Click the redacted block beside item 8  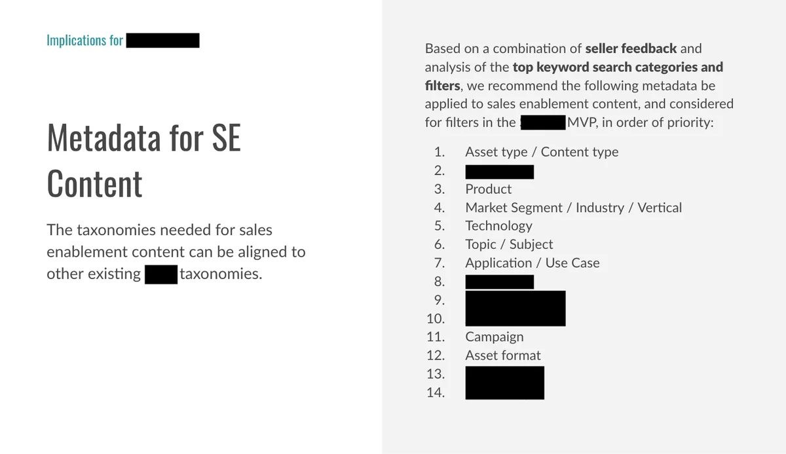point(499,282)
